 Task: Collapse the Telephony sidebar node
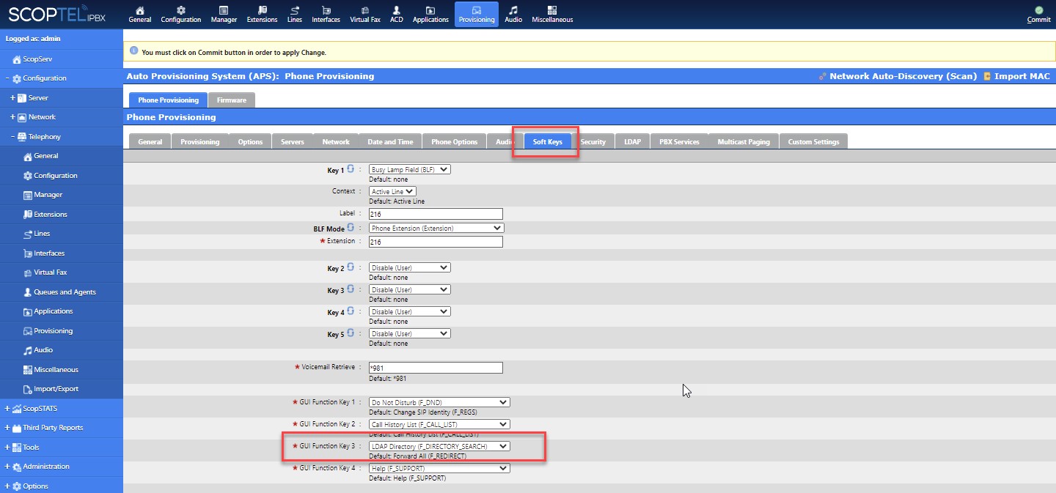pos(12,136)
